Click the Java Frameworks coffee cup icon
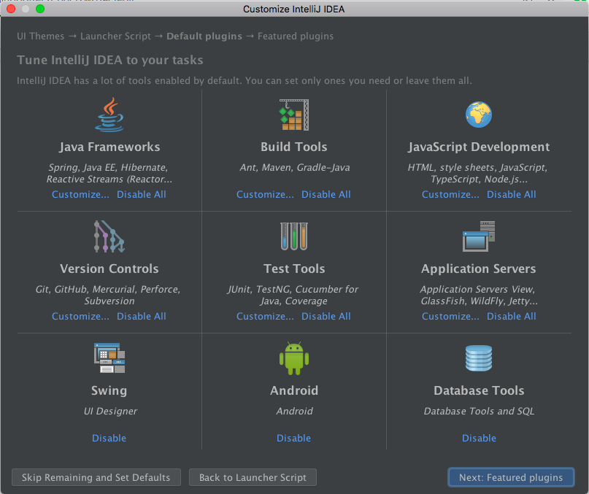The height and width of the screenshot is (494, 589). pyautogui.click(x=109, y=115)
